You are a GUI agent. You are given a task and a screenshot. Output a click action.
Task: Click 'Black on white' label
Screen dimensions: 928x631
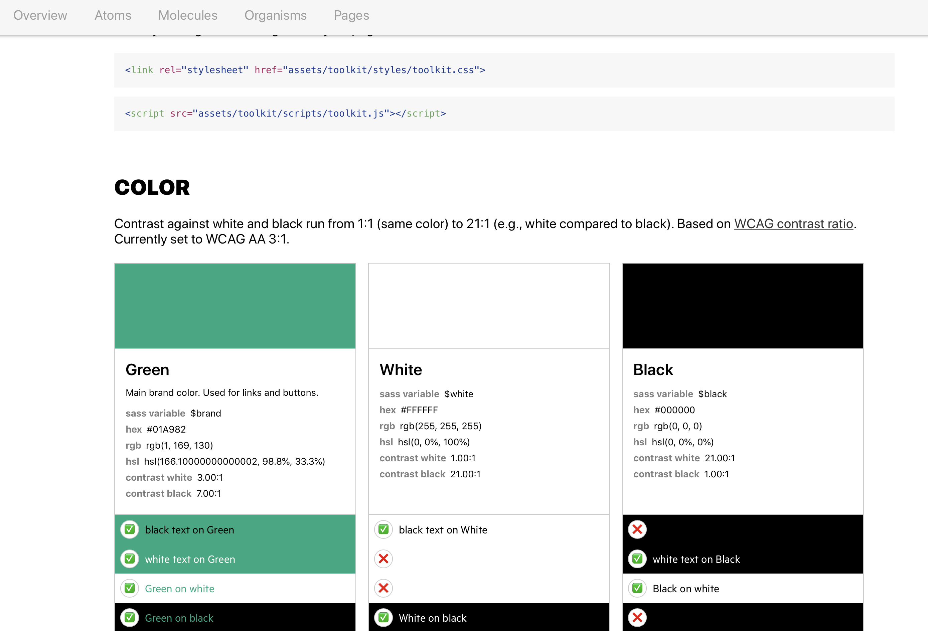click(x=686, y=589)
